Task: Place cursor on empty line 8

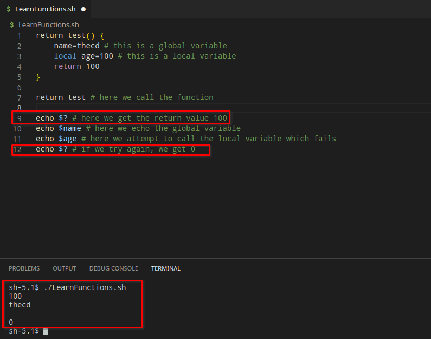Action: pyautogui.click(x=233, y=108)
